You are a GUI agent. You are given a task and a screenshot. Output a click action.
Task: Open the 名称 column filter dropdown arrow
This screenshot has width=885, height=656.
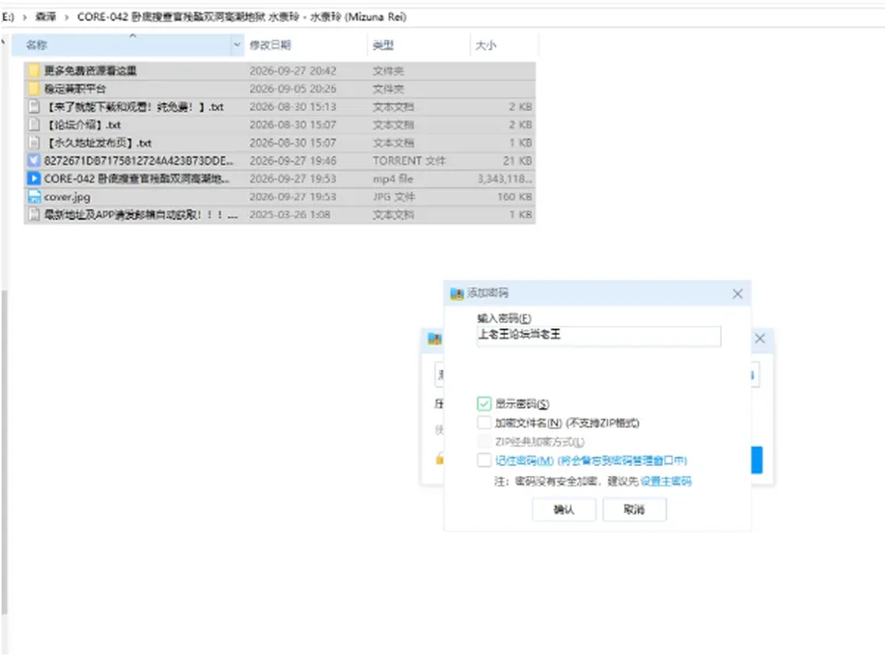click(237, 44)
